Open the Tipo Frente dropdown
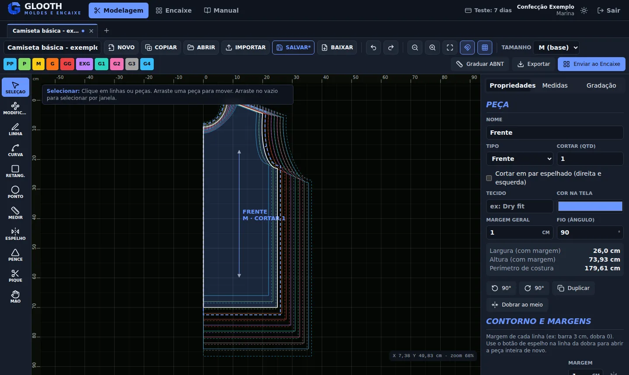Viewport: 629px width, 375px height. tap(520, 159)
